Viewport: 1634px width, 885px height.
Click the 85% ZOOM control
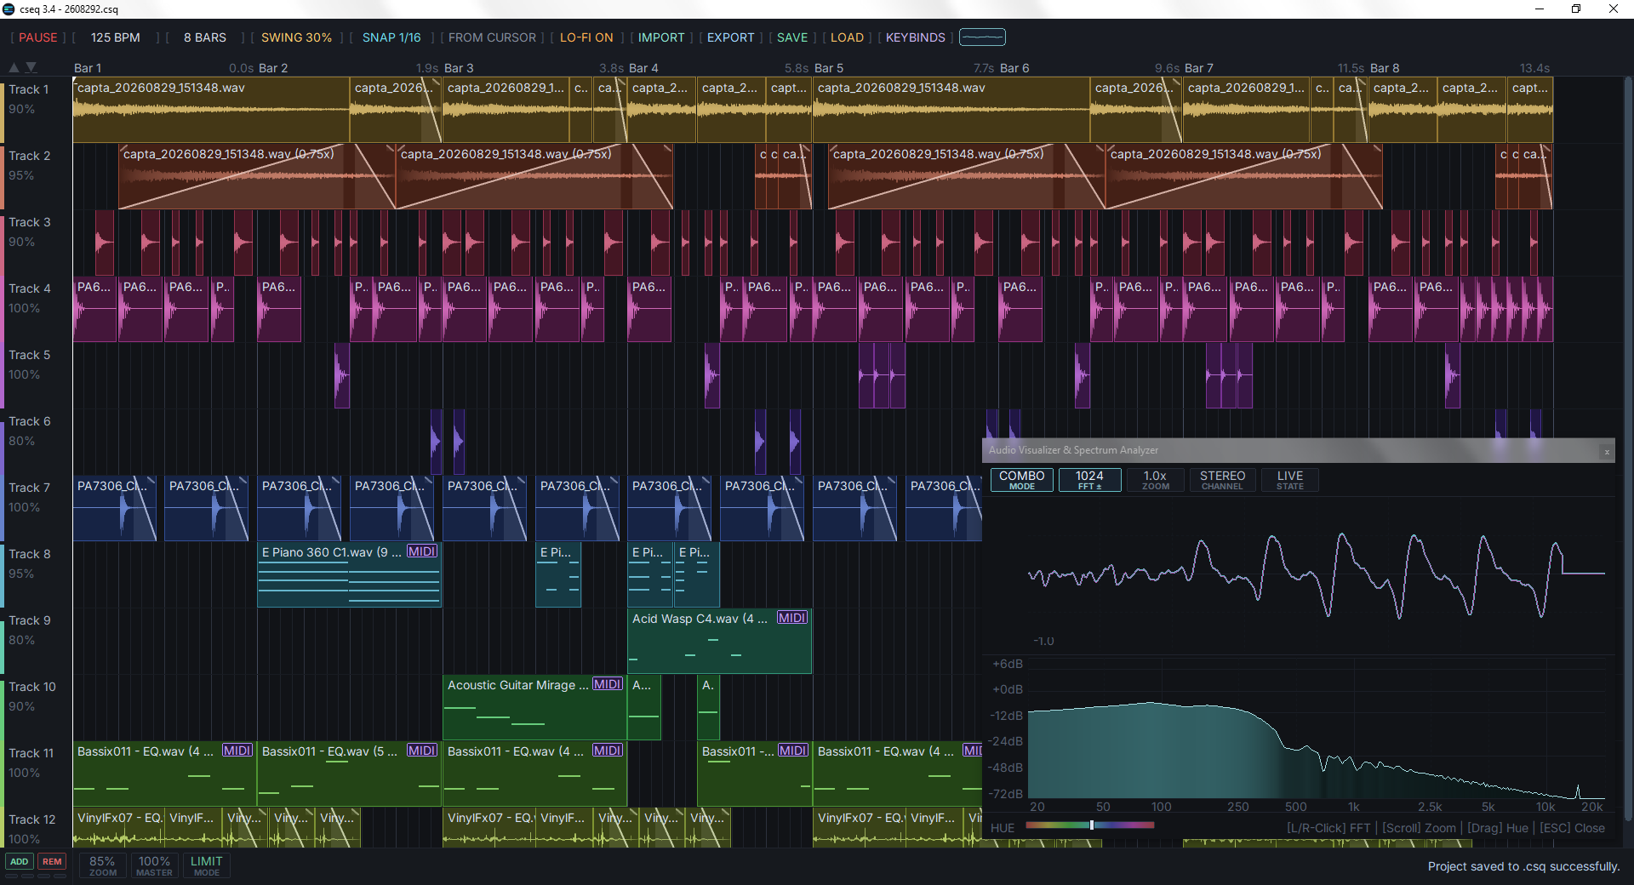click(102, 865)
